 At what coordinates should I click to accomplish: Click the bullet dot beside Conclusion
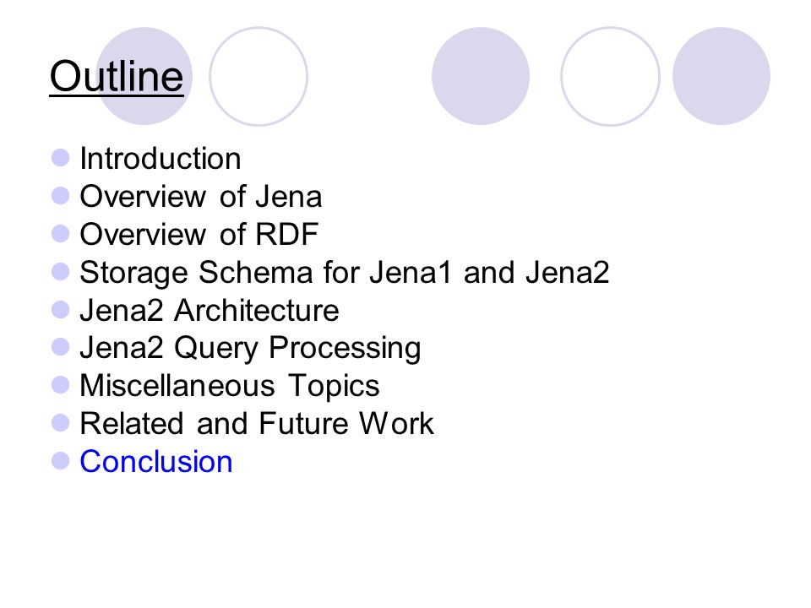pos(61,461)
